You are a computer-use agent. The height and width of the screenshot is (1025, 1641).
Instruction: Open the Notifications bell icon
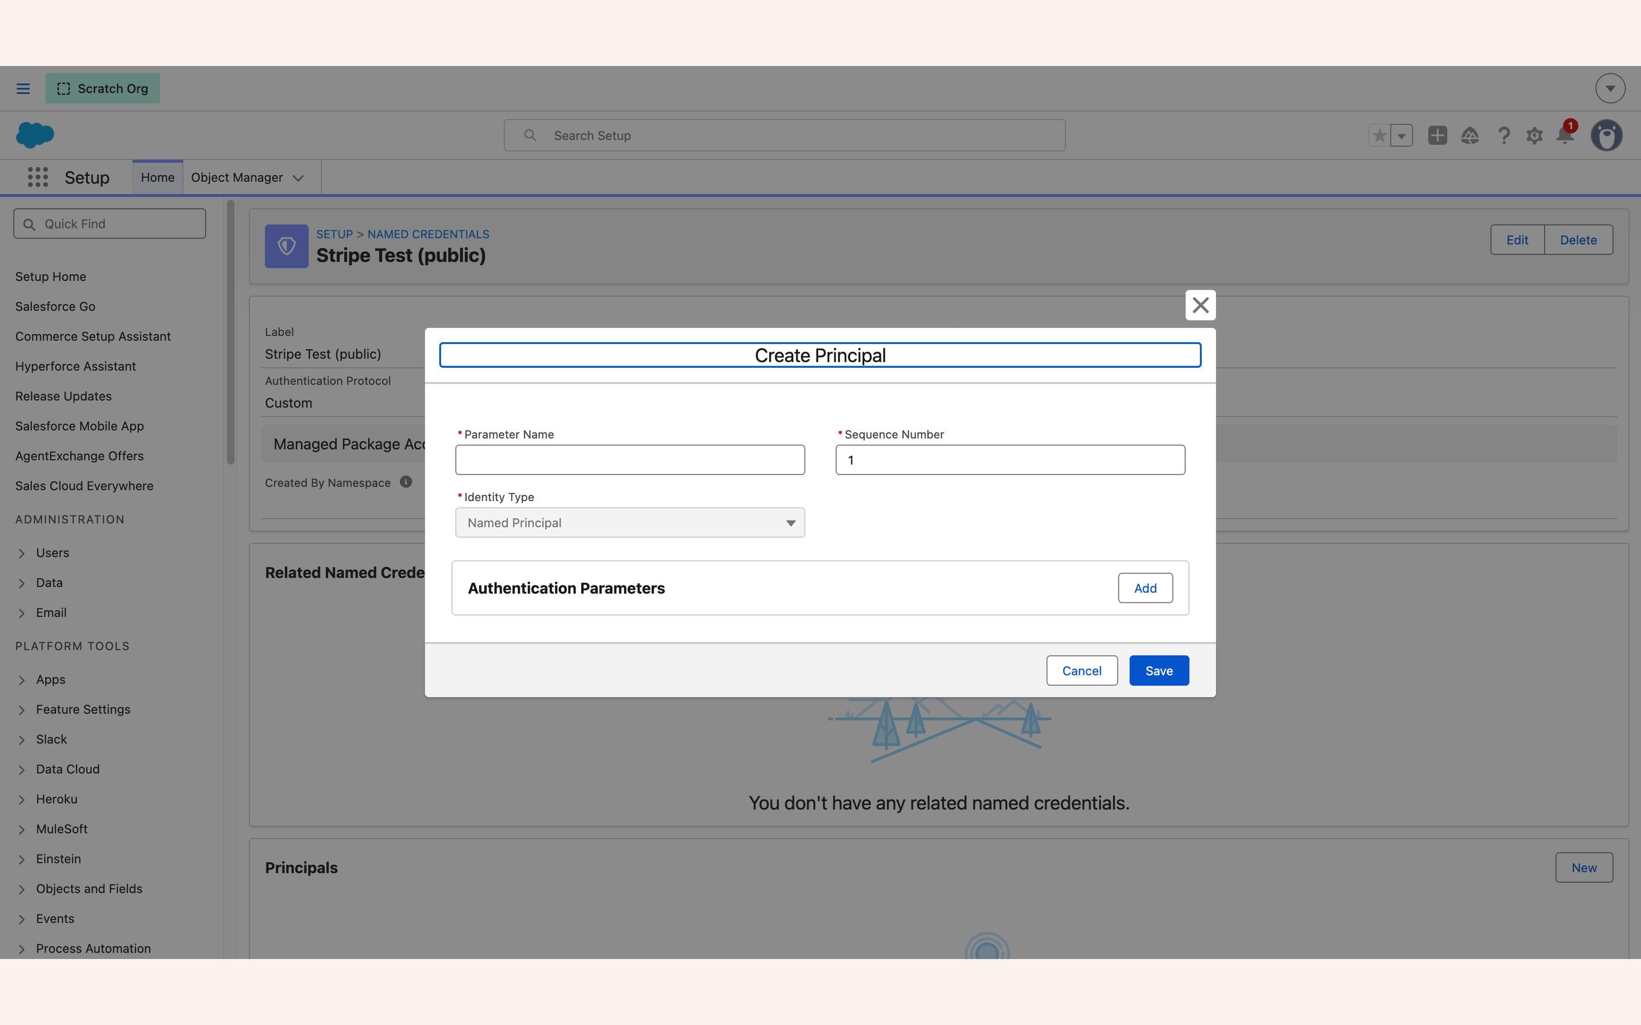(x=1565, y=136)
